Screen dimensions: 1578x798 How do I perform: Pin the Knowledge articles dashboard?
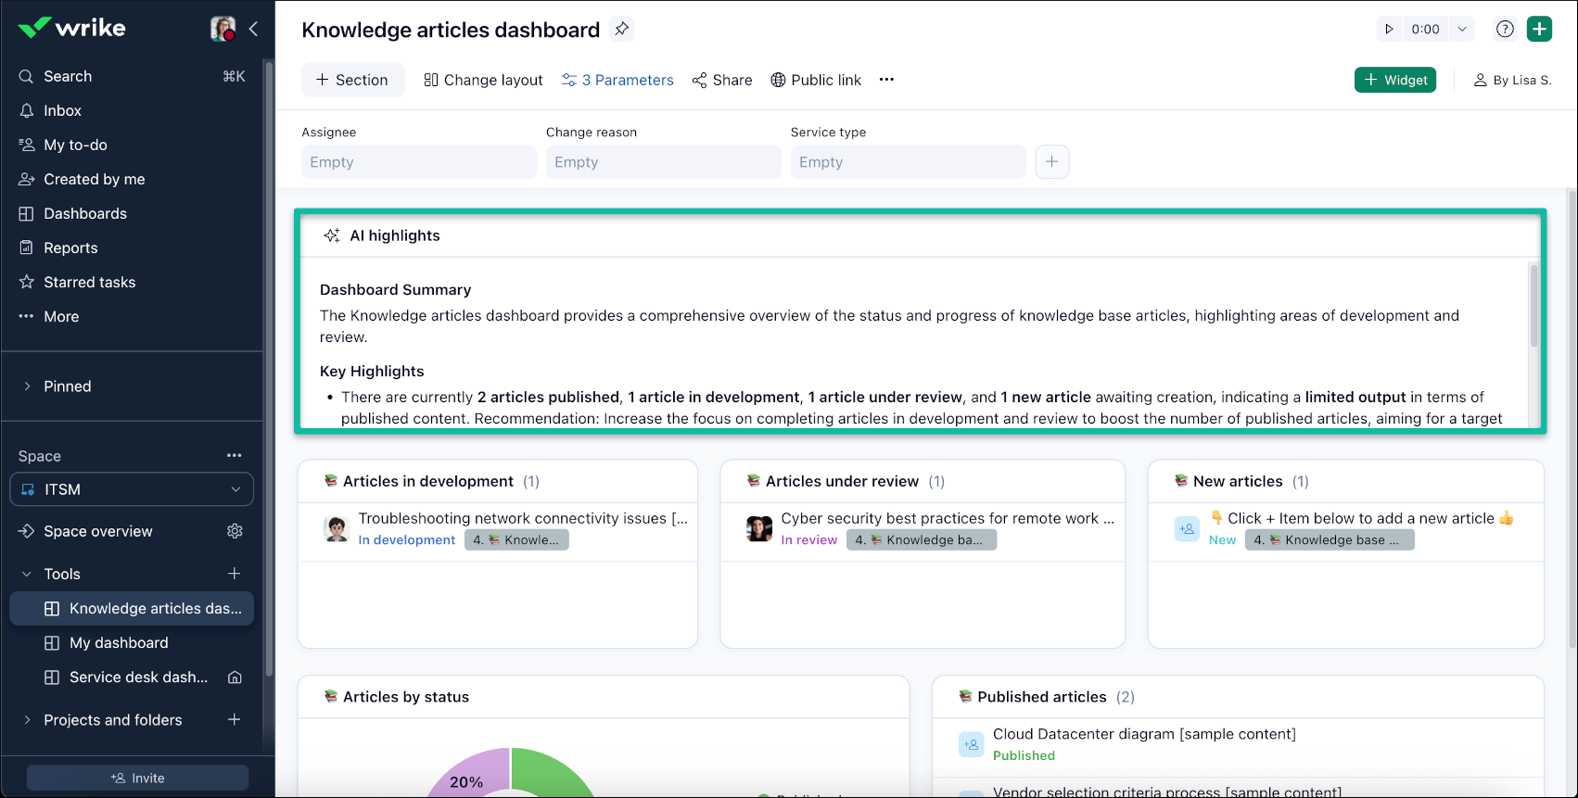tap(622, 29)
